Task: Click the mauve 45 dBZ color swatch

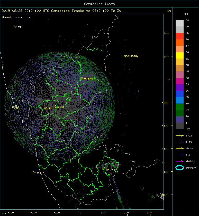Action: click(x=179, y=75)
